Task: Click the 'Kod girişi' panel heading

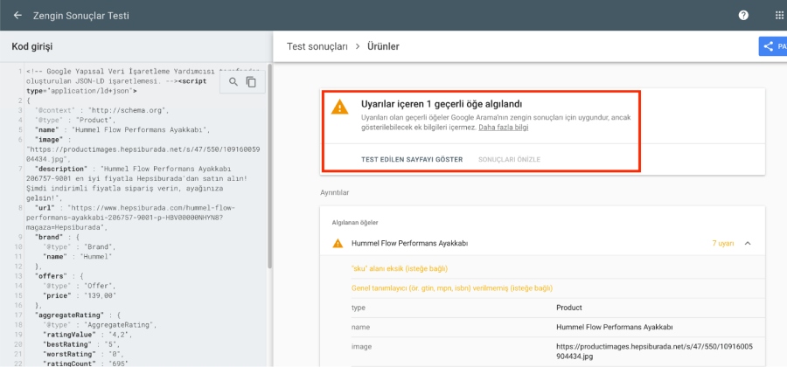Action: coord(32,46)
